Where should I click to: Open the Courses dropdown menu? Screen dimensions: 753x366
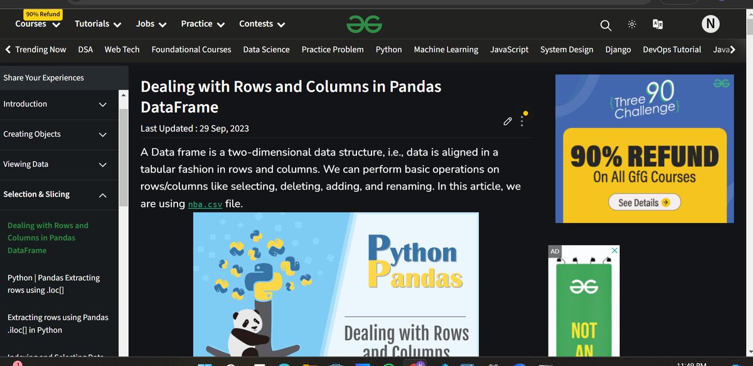tap(38, 24)
